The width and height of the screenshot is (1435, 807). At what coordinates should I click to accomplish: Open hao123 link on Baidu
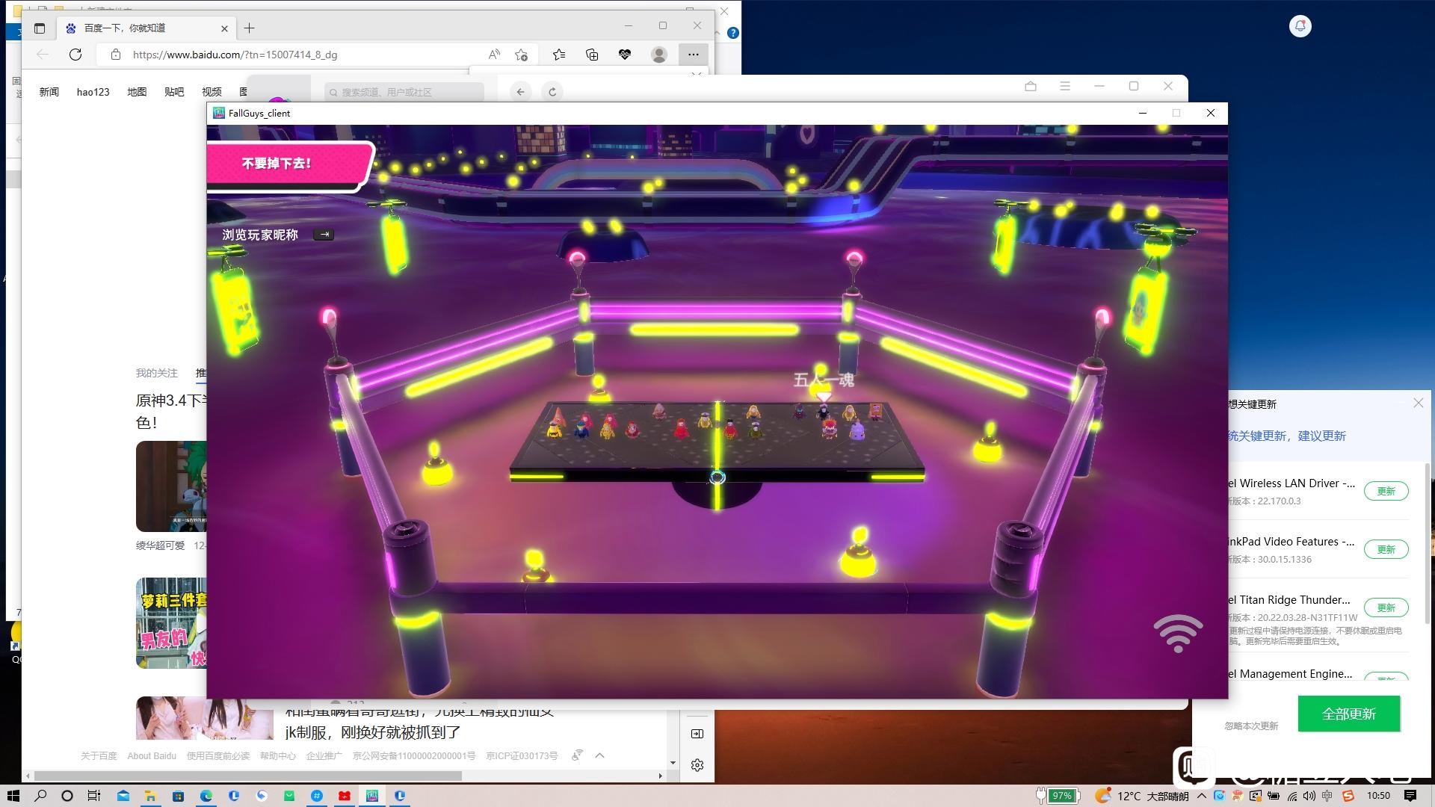coord(93,92)
